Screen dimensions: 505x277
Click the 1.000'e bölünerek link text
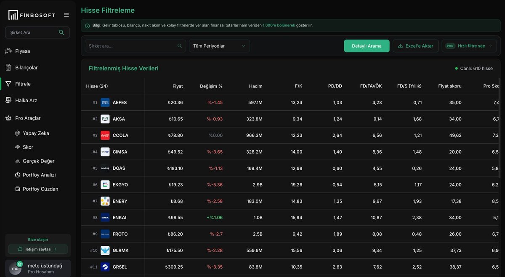click(279, 25)
